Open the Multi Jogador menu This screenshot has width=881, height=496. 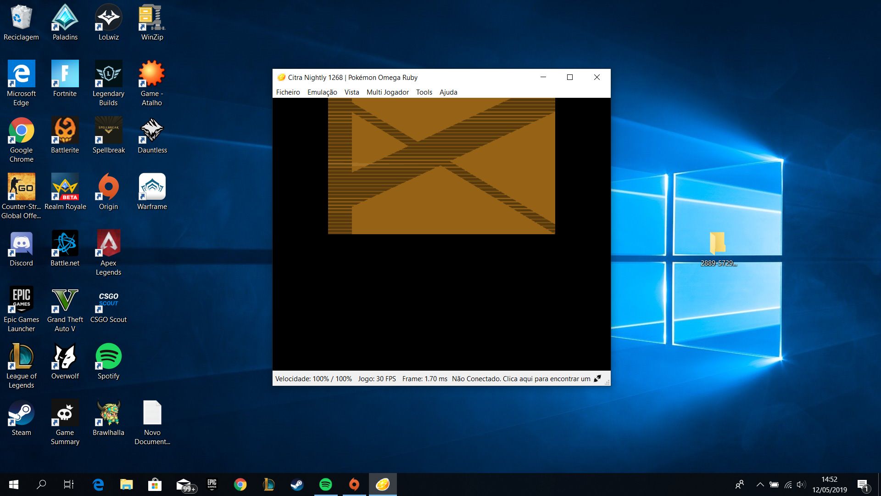coord(387,92)
